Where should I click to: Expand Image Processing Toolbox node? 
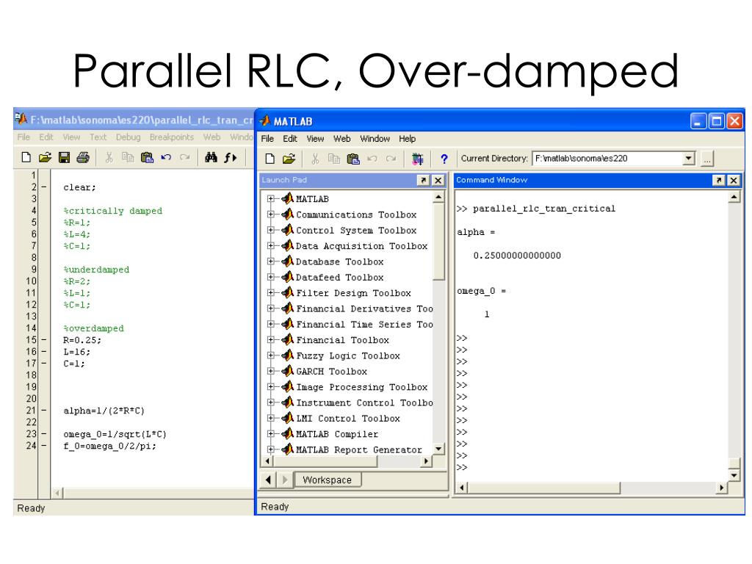271,386
